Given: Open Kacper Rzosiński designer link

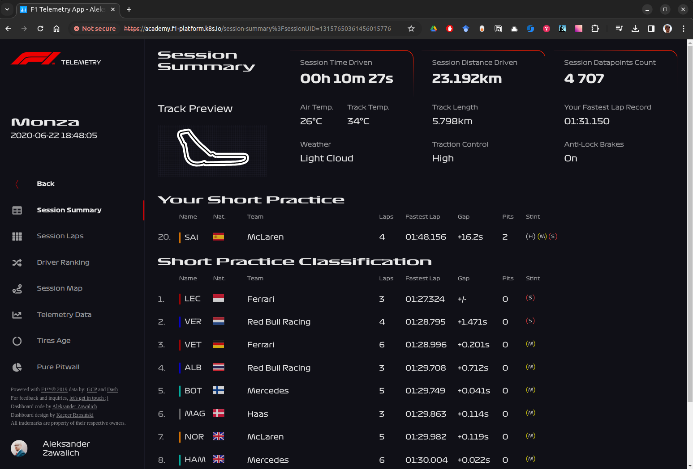Looking at the screenshot, I should click(75, 415).
